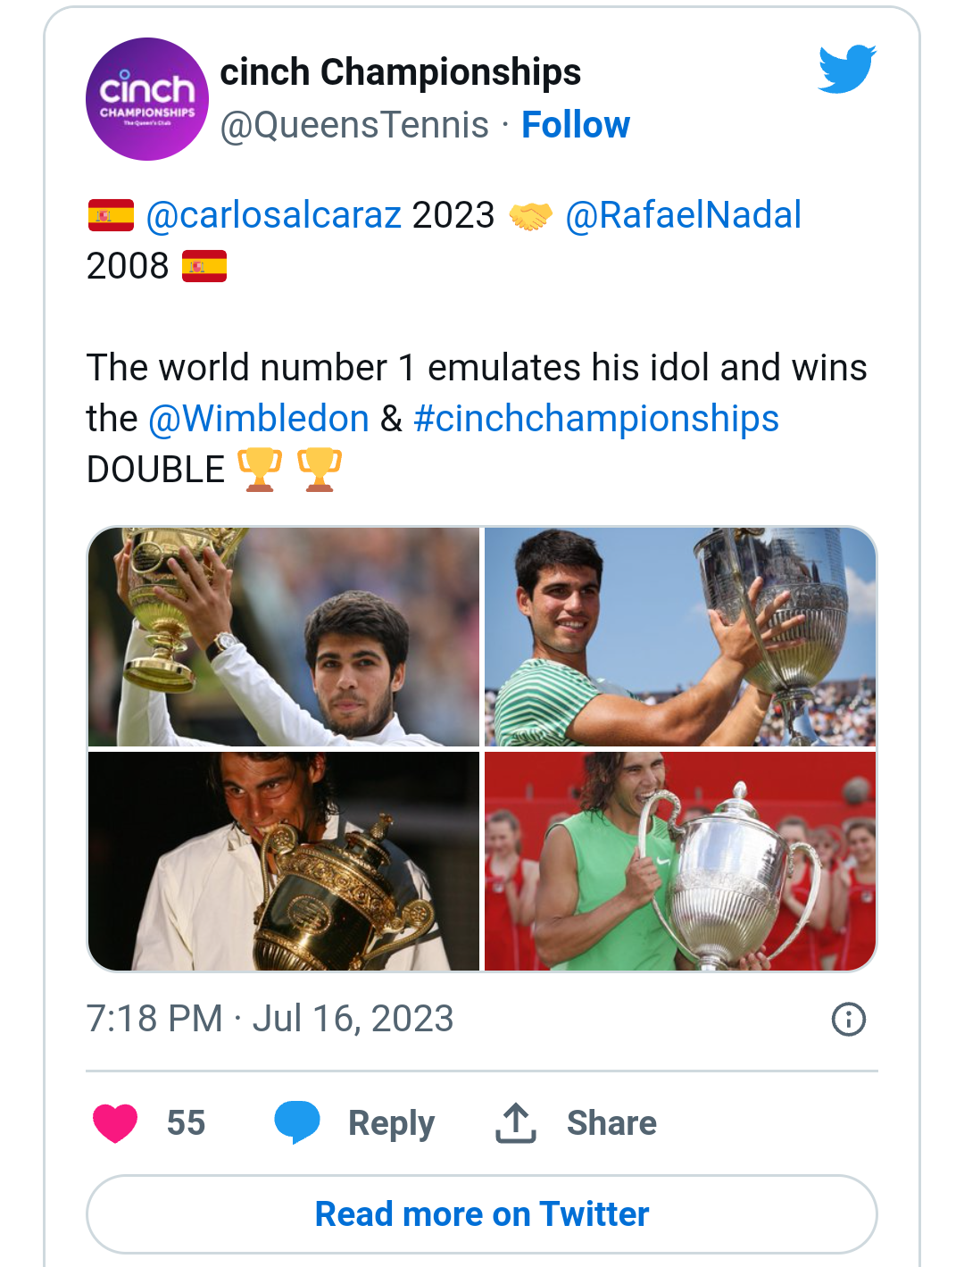Viewport: 964px width, 1267px height.
Task: Follow the QueensTennis account
Action: click(x=576, y=125)
